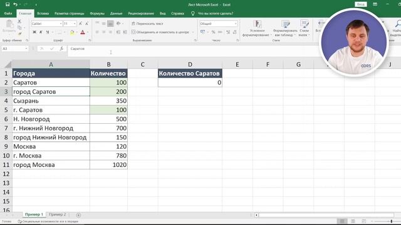Align cell text to the left
The width and height of the screenshot is (401, 225).
(x=97, y=32)
